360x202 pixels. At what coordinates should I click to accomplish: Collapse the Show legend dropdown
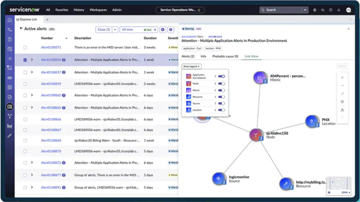[192, 66]
